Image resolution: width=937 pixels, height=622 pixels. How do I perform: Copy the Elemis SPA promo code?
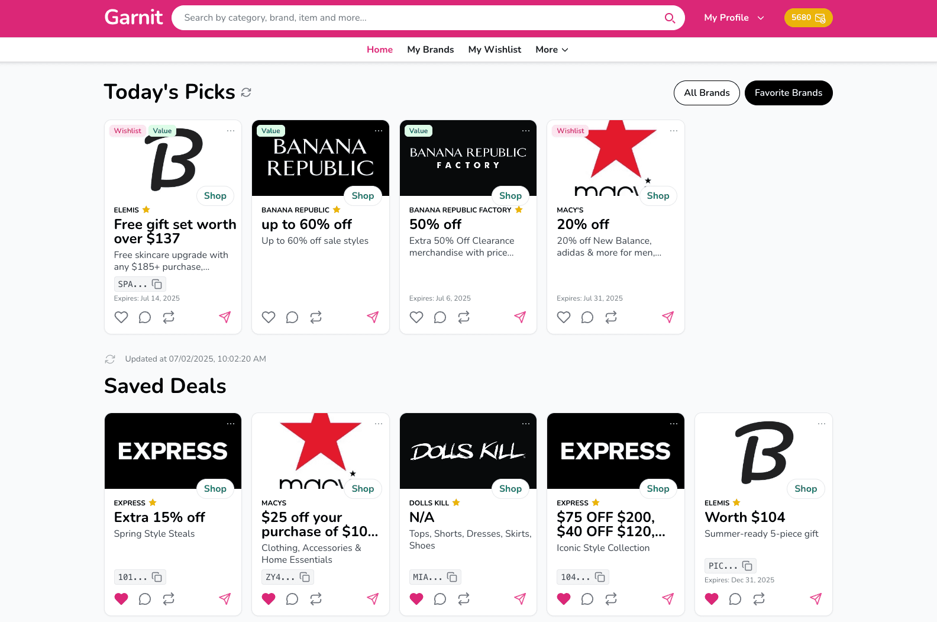coord(157,284)
